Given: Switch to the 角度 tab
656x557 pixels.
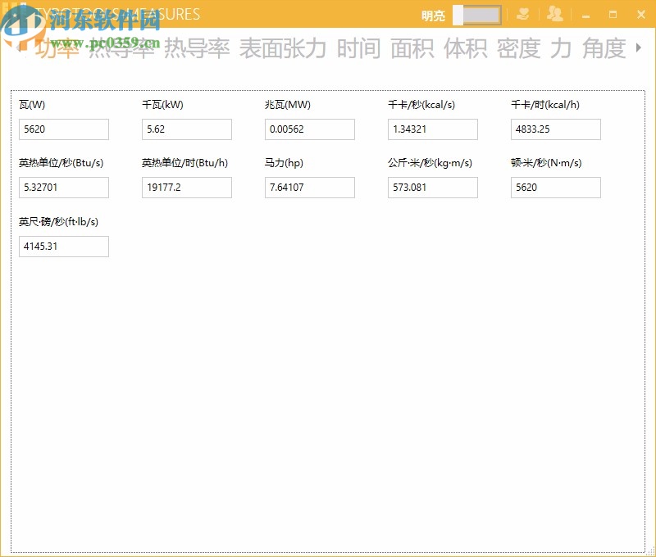Looking at the screenshot, I should 604,49.
